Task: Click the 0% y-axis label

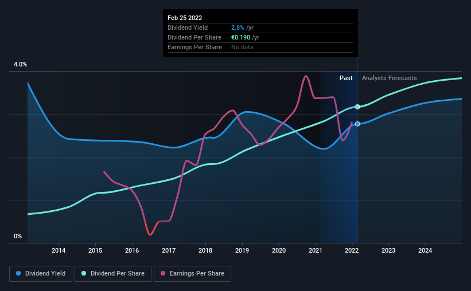Action: pos(18,237)
